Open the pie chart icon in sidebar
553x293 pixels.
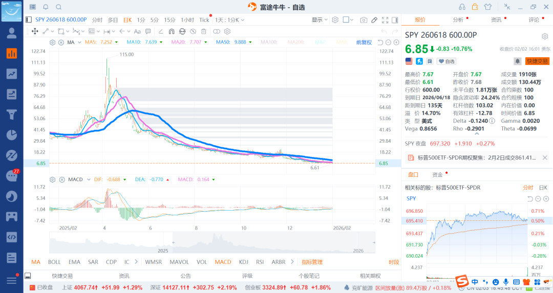(12, 135)
